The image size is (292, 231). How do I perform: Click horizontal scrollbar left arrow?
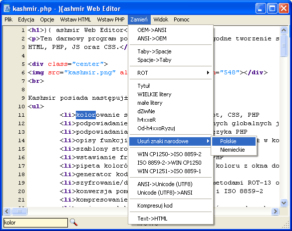(7, 211)
